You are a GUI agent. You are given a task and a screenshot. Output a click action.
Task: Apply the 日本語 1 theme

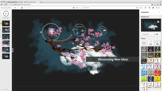(157, 85)
